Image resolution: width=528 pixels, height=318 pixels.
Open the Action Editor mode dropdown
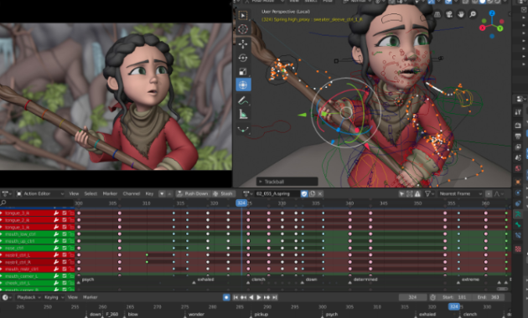click(x=40, y=193)
